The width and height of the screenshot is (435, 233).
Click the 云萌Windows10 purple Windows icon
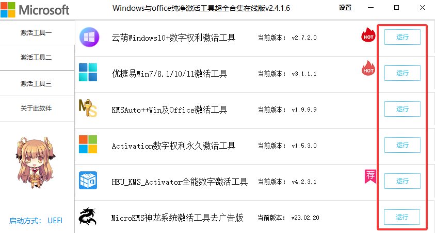(x=89, y=37)
